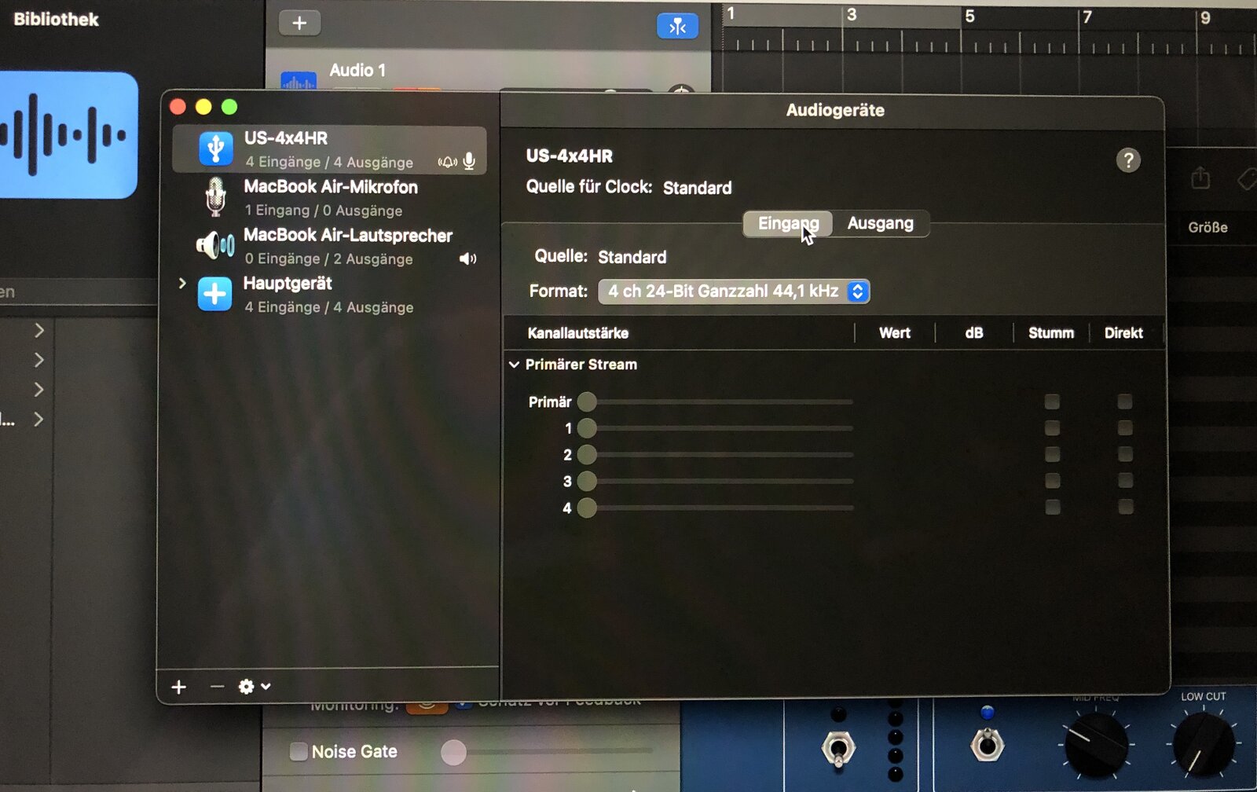Expand the second library category chevron
The image size is (1257, 792).
(38, 361)
